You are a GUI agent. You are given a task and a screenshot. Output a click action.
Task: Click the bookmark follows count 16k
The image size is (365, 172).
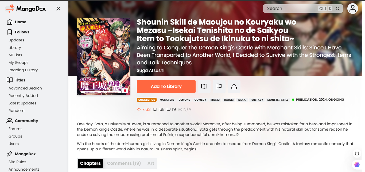point(159,110)
